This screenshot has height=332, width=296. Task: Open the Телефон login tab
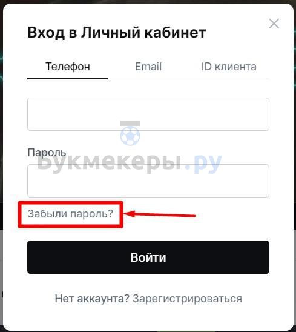68,67
